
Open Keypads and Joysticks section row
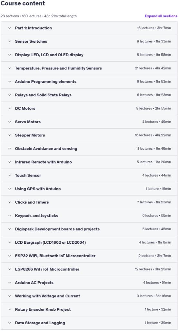coord(89,216)
